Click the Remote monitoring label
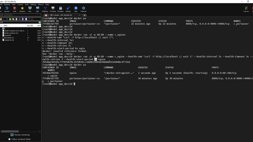This screenshot has width=253, height=142. point(22,135)
